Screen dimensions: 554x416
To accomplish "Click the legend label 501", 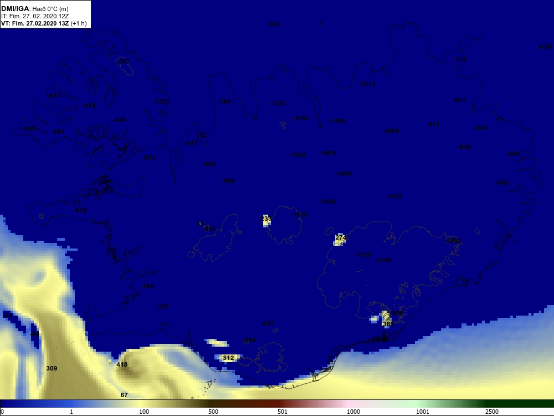I will tap(283, 412).
